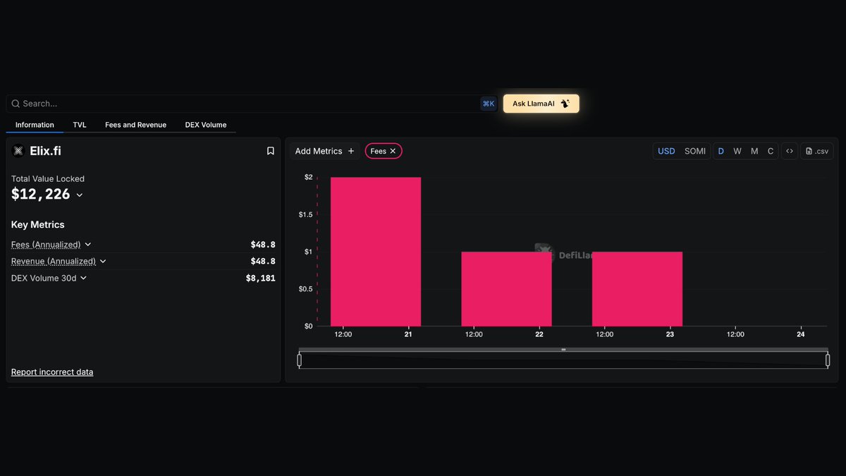Click the right range slider handle
Image resolution: width=846 pixels, height=476 pixels.
click(x=828, y=360)
